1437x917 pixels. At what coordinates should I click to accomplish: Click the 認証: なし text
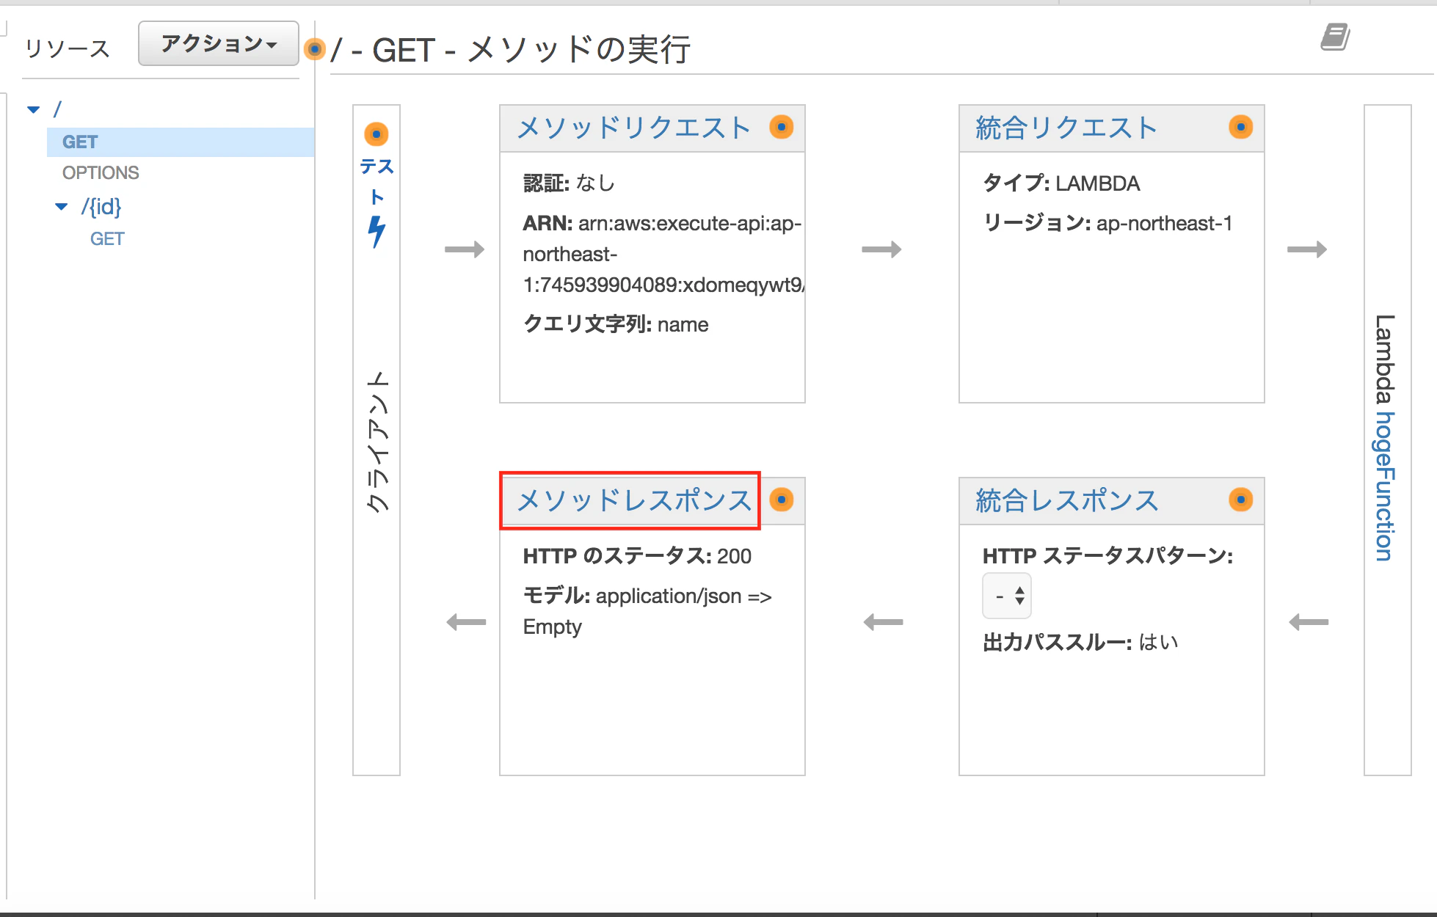[569, 183]
